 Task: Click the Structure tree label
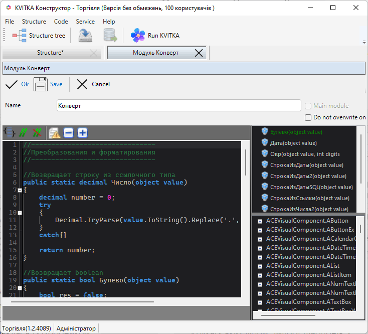pyautogui.click(x=47, y=36)
